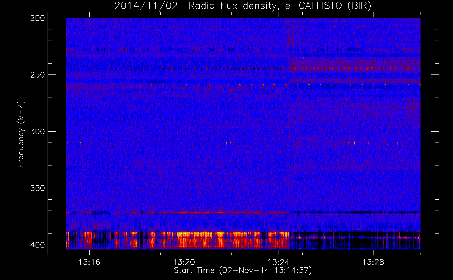Click the 13:16 time tick label

[89, 262]
